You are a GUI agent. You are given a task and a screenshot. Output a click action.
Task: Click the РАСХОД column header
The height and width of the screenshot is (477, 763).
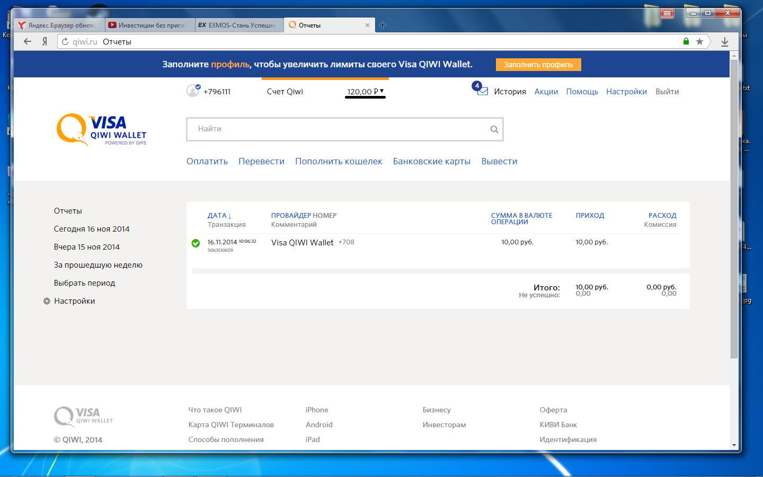662,216
